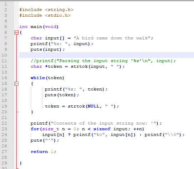Screen dimensions: 194x169
Task: Select line 27 via its line number
Action: coord(4,152)
